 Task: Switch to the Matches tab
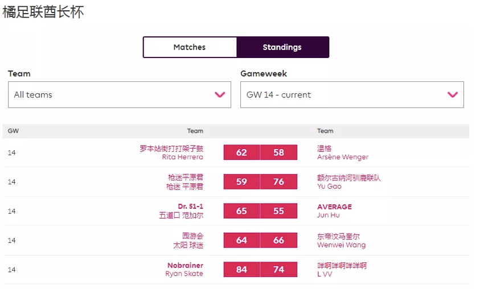(190, 47)
